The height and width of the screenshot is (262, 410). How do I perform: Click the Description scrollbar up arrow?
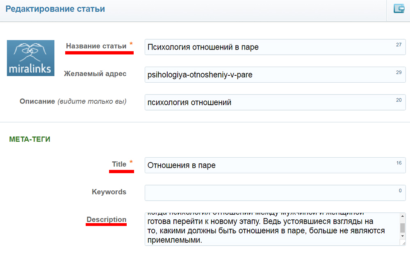pyautogui.click(x=402, y=216)
